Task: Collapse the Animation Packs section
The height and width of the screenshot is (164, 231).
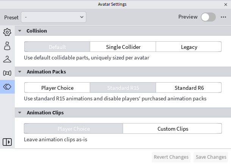Action: coord(20,72)
